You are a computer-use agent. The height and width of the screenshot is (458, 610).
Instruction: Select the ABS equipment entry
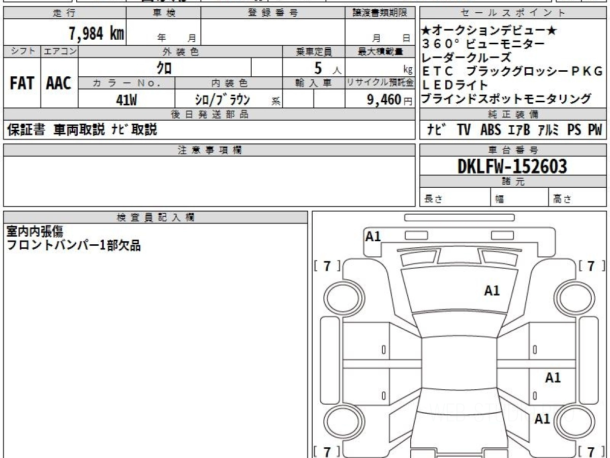pos(491,130)
